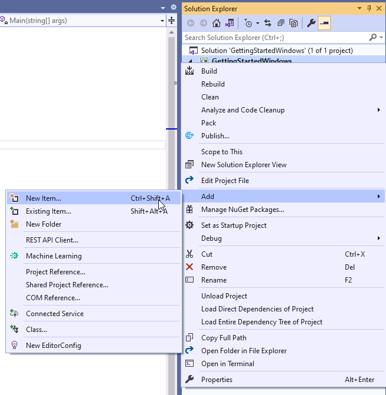
Task: Select Set as Startup Project
Action: [x=234, y=225]
